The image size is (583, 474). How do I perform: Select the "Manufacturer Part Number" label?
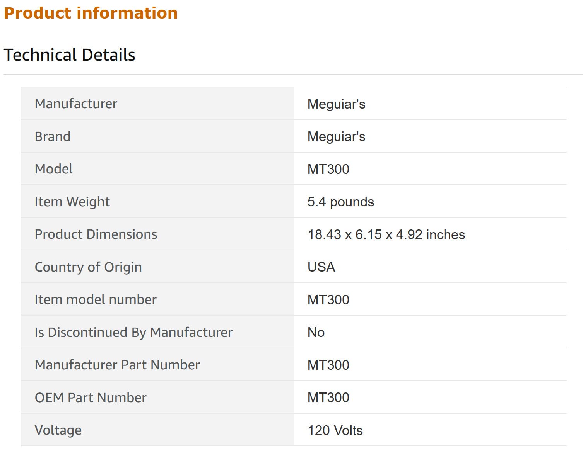117,365
